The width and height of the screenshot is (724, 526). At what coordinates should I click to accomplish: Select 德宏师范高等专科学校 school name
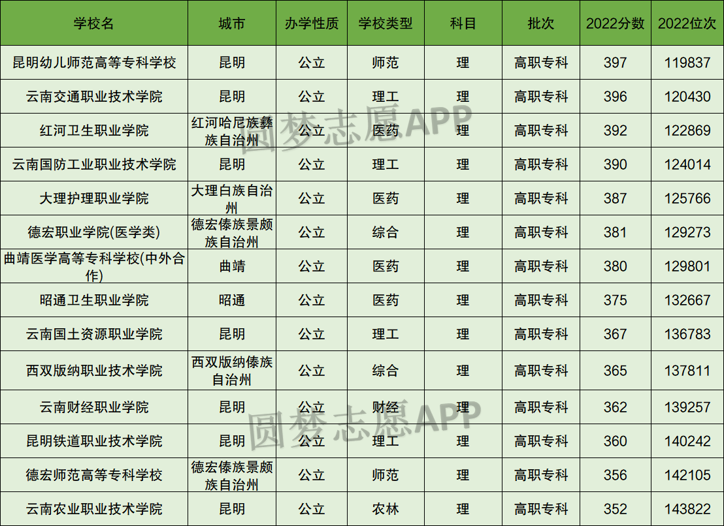(94, 475)
